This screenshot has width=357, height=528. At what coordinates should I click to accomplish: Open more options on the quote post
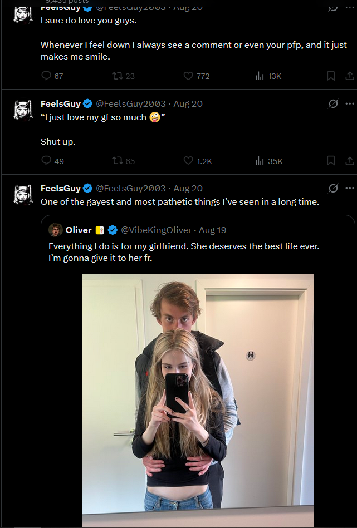point(350,188)
